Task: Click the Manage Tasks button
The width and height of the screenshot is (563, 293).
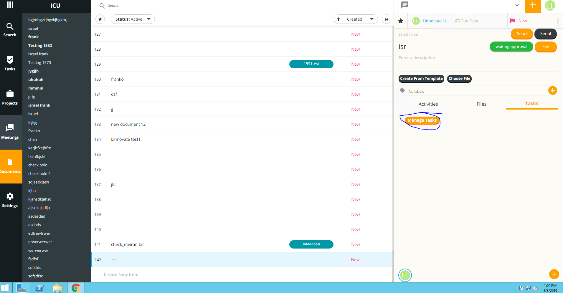Action: click(422, 120)
